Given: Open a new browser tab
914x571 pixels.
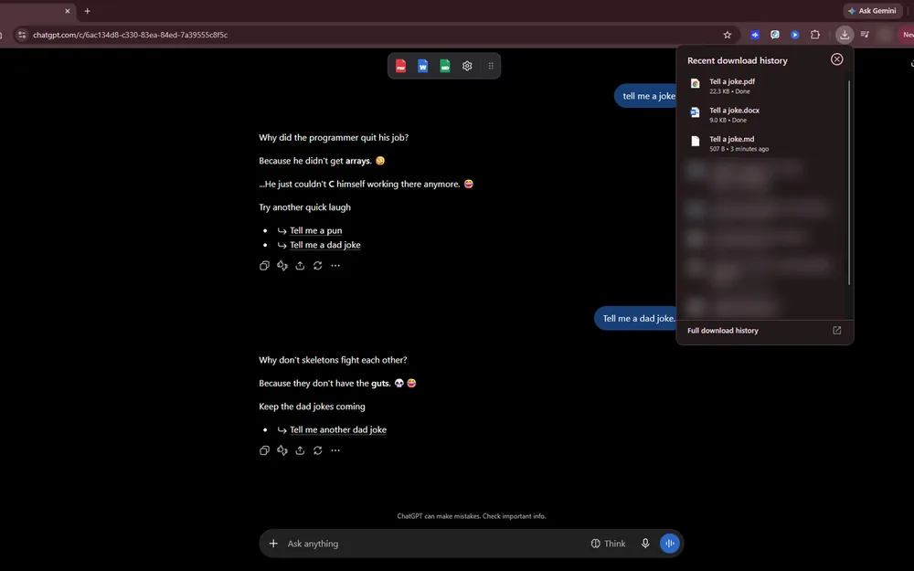Looking at the screenshot, I should tap(88, 10).
